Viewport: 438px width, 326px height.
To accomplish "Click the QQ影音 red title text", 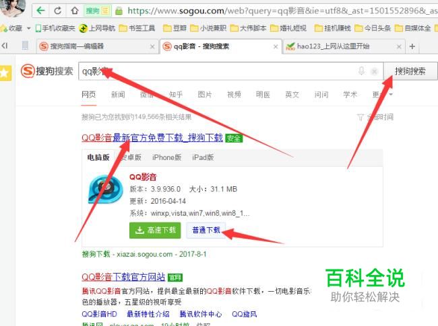I will coord(143,177).
